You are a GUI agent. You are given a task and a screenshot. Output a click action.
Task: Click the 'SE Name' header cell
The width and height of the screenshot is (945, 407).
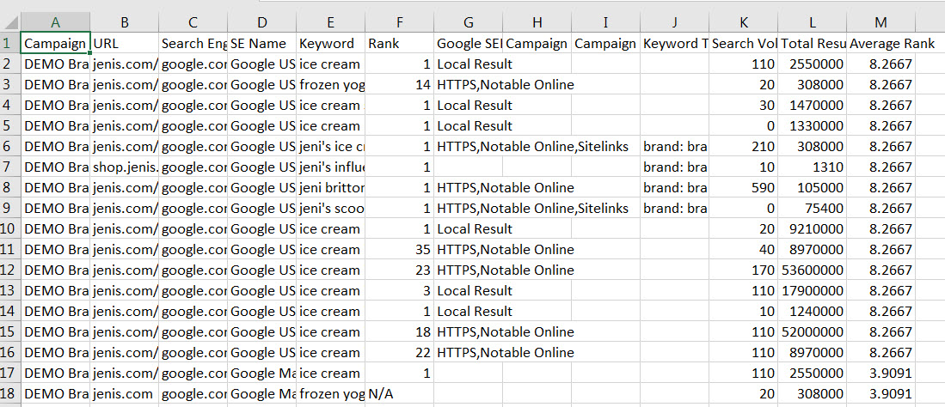point(262,43)
